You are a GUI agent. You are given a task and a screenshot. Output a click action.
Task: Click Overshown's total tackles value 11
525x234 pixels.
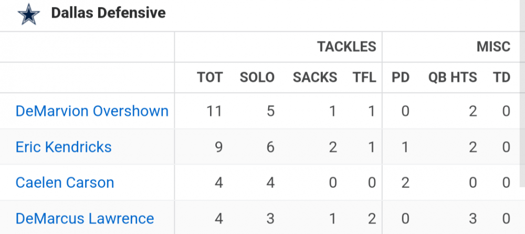click(214, 111)
